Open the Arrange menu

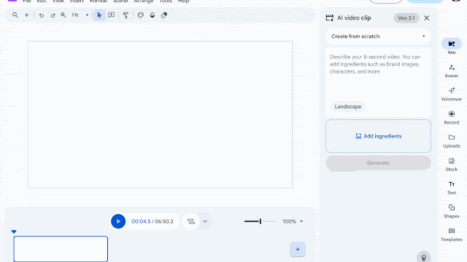click(144, 1)
